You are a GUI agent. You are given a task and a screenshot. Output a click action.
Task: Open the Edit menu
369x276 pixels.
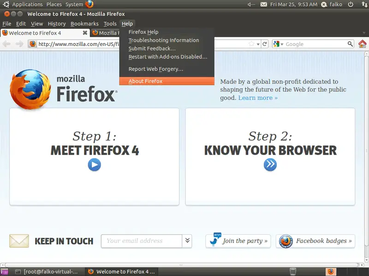pos(21,24)
